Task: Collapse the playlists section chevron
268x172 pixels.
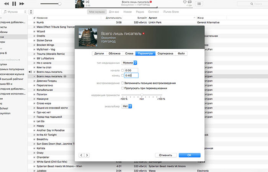Action: click(19, 60)
